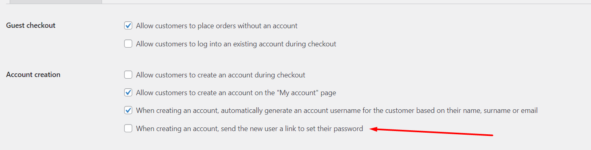Uncheck the place orders without account checkbox
The width and height of the screenshot is (591, 150).
point(128,26)
